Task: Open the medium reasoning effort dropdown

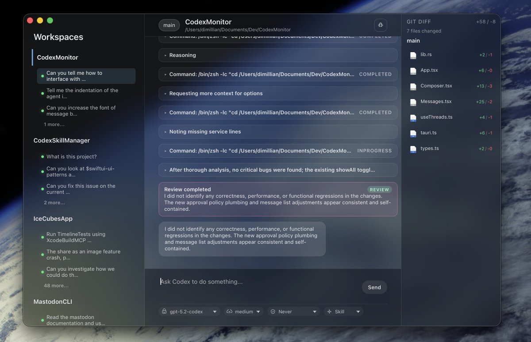Action: (243, 311)
